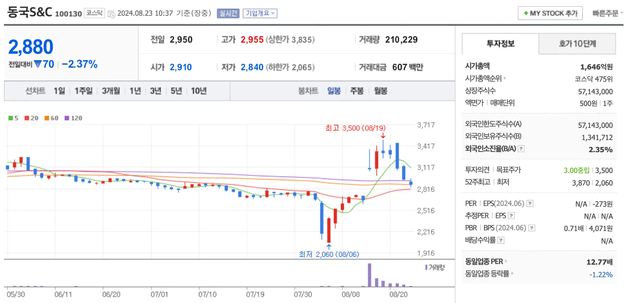Viewport: 626px width, 303px height.
Task: Switch to the 호가10단계 tab
Action: pyautogui.click(x=577, y=44)
